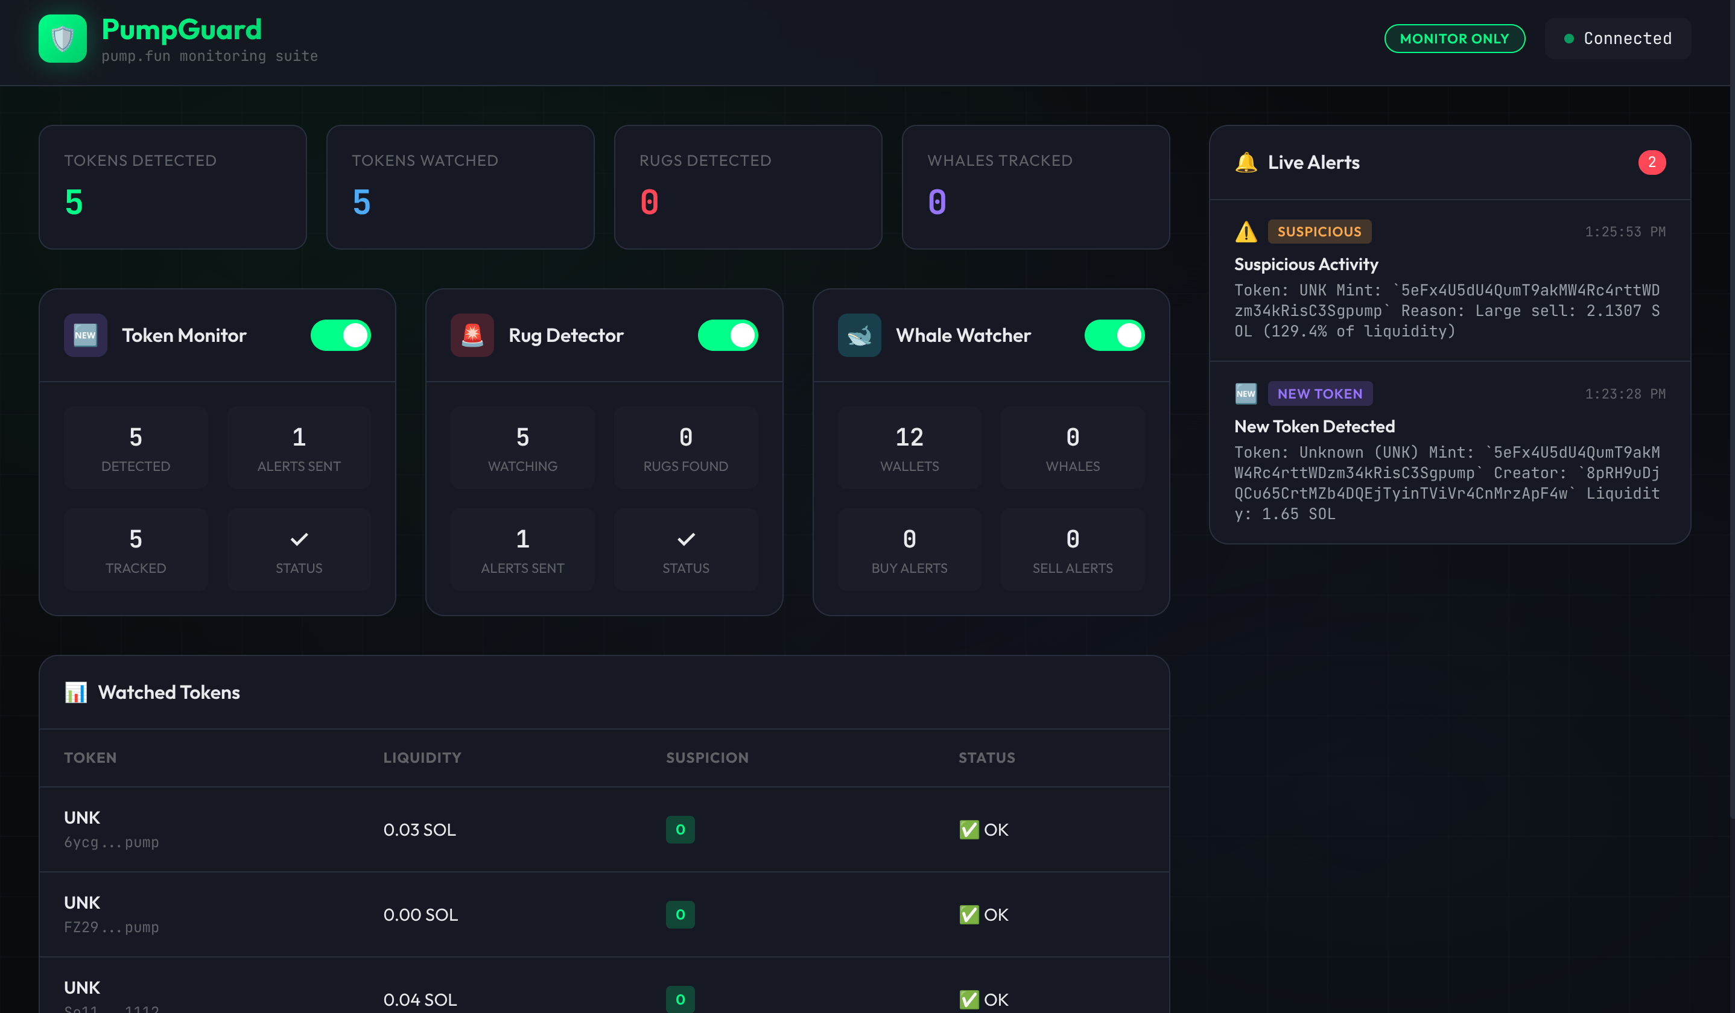The height and width of the screenshot is (1013, 1735).
Task: Select the SUSPICIOUS alert tag
Action: pos(1319,232)
